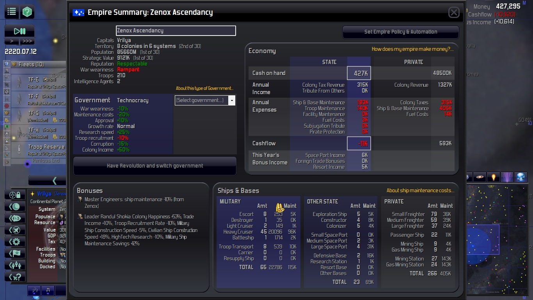The height and width of the screenshot is (300, 533).
Task: Click the gold chevrons icon in left strip
Action: tap(7, 113)
